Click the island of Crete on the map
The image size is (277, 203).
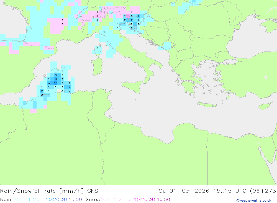207,104
